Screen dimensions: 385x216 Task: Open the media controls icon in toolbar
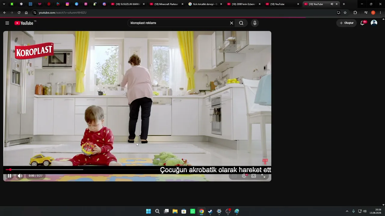click(x=366, y=13)
